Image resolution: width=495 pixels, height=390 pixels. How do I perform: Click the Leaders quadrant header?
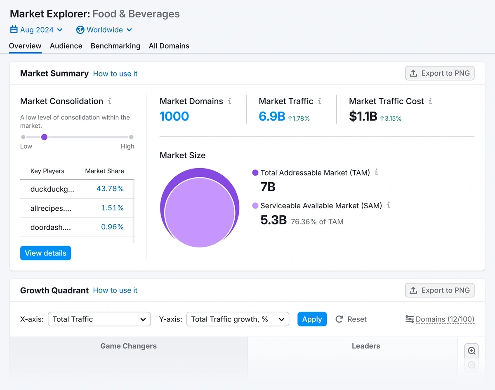click(366, 346)
